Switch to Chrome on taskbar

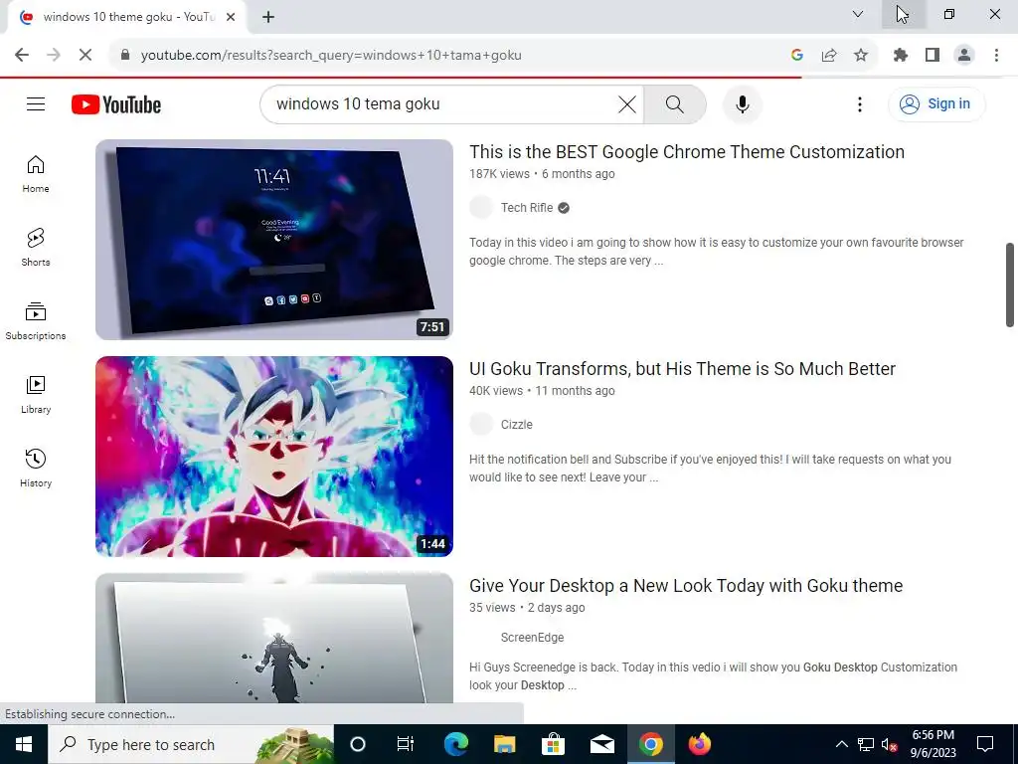[650, 744]
